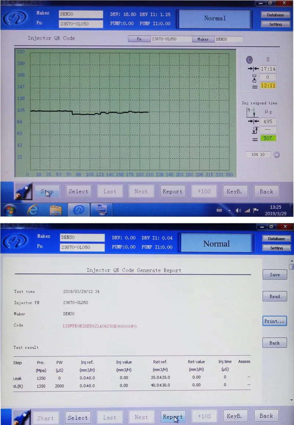Click the report scrollbar up arrow
The height and width of the screenshot is (425, 294).
tap(291, 261)
